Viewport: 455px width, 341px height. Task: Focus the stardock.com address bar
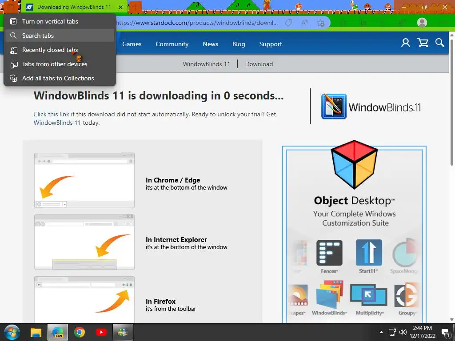click(197, 23)
